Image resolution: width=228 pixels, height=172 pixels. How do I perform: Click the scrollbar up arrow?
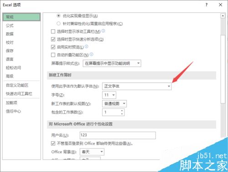pyautogui.click(x=223, y=16)
